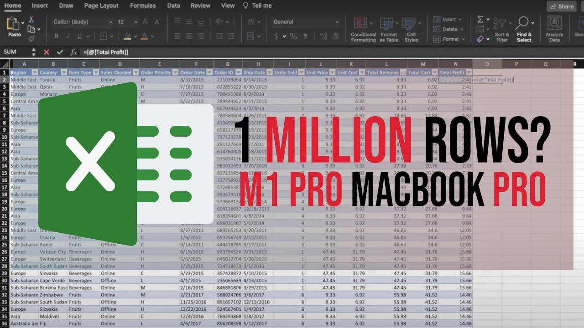Click the Clear eraser icon

(x=480, y=39)
